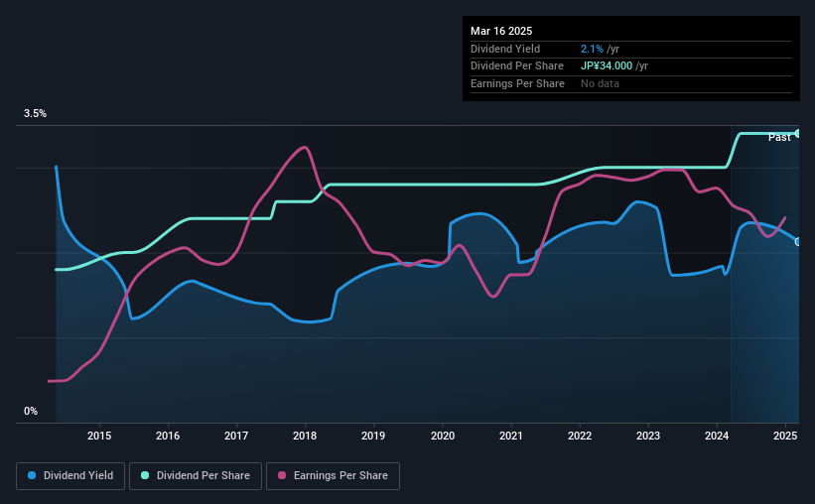The image size is (815, 504).
Task: Select the 2020 x-axis label
Action: [x=443, y=436]
